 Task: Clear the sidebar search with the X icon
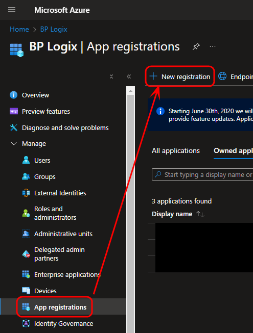click(111, 76)
